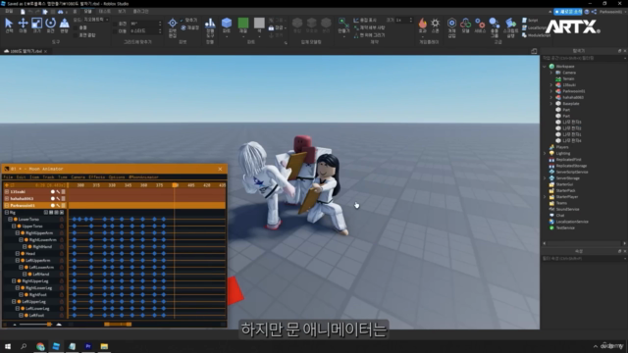Select the first LowerTorso keyframe

[x=75, y=220]
